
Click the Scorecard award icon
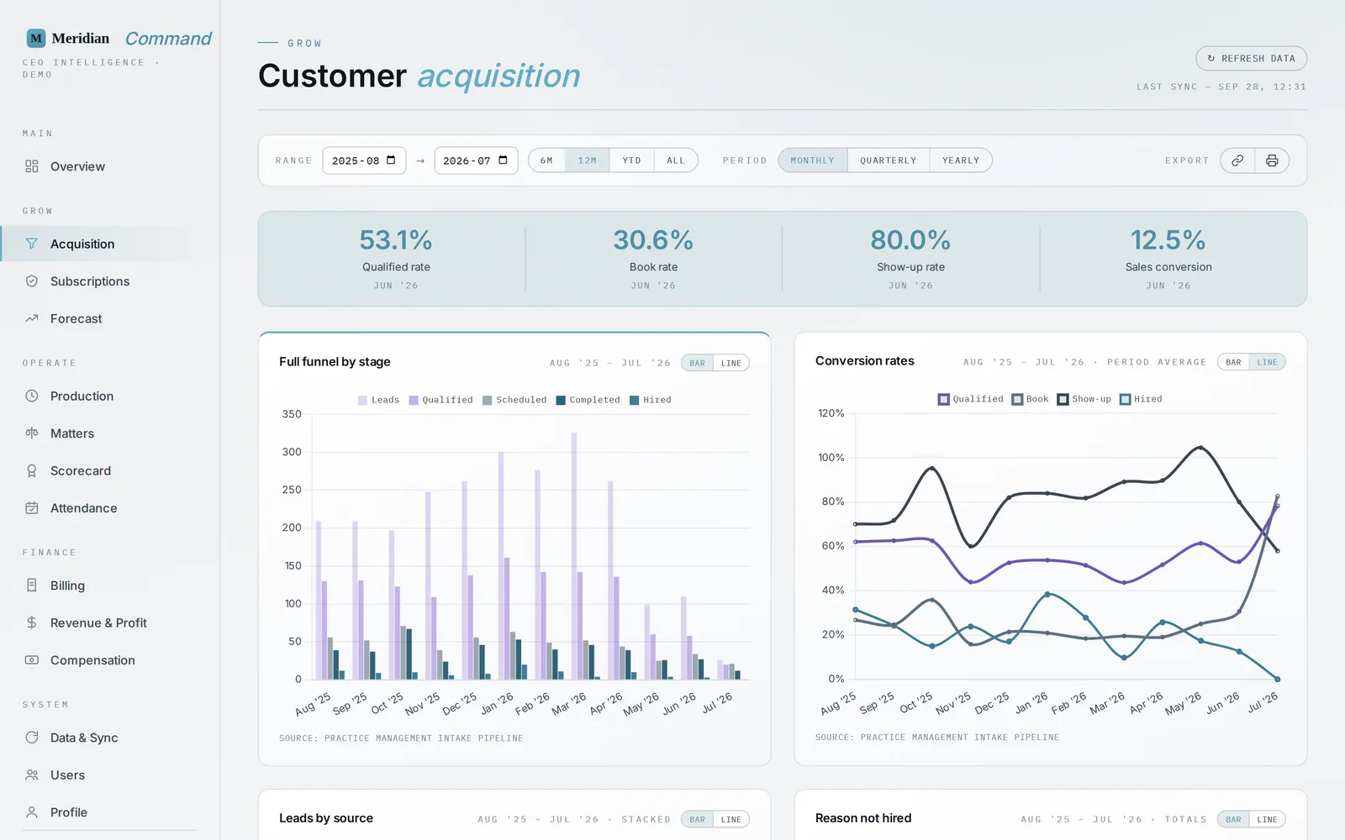tap(32, 470)
